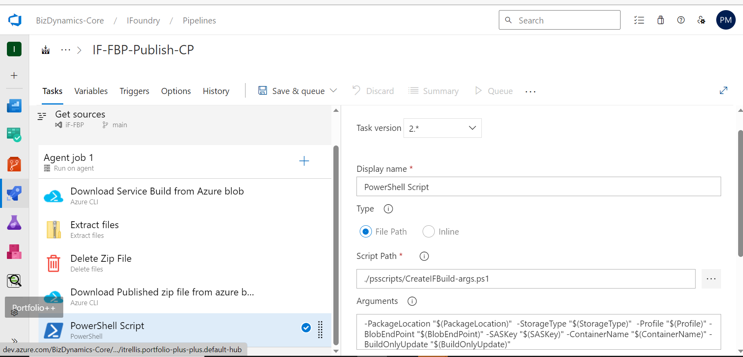Click the plus icon in left sidebar
The width and height of the screenshot is (743, 357).
pos(14,75)
